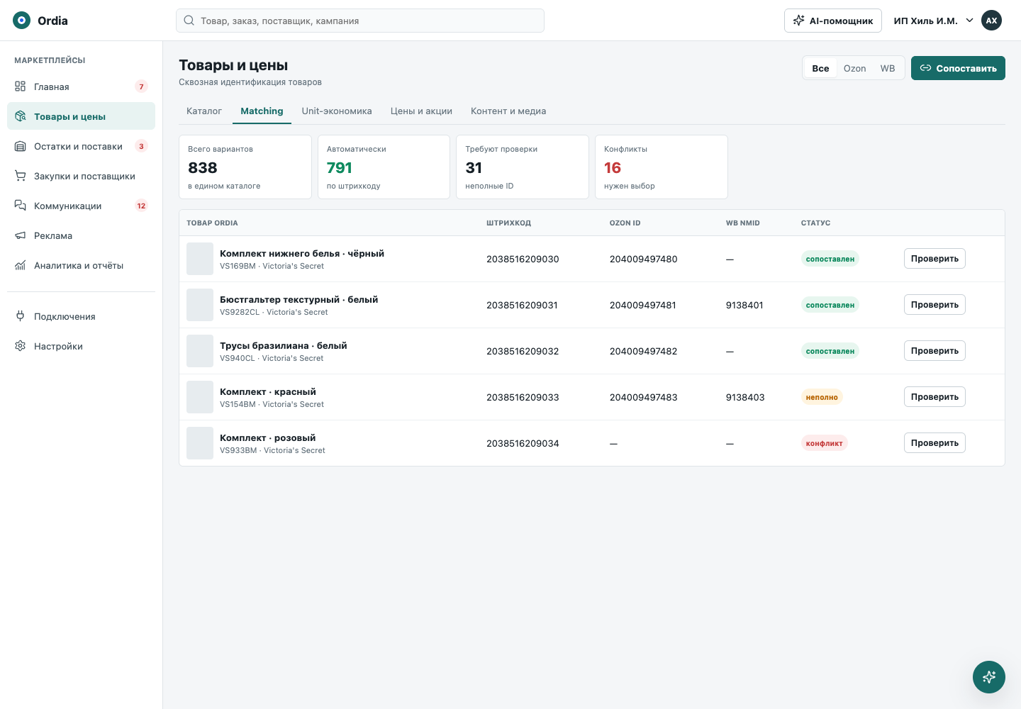
Task: Click Проверить for Трусы бразилиана белый
Action: click(x=934, y=351)
